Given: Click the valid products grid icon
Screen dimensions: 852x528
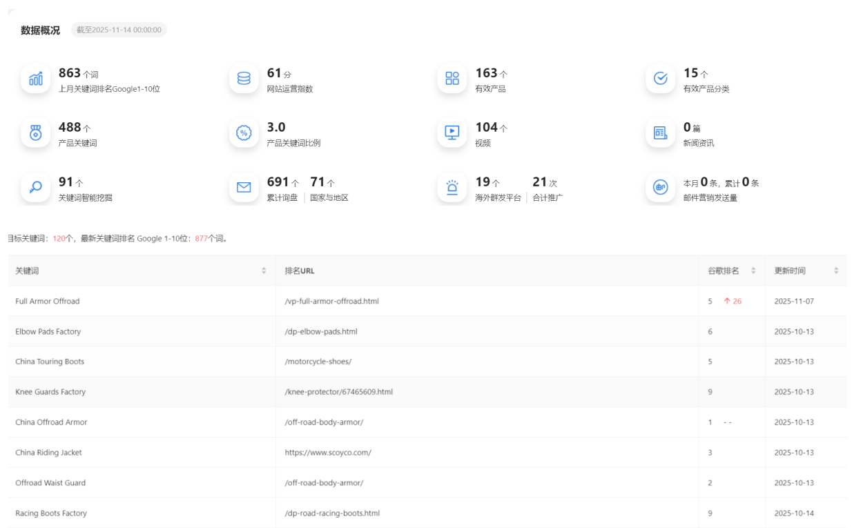Looking at the screenshot, I should point(452,79).
